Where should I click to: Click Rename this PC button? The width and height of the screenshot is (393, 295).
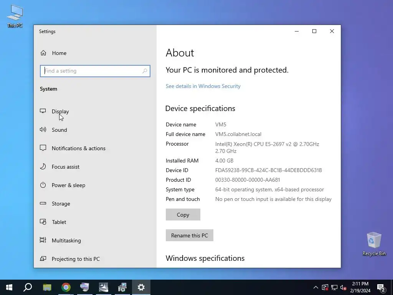tap(190, 235)
